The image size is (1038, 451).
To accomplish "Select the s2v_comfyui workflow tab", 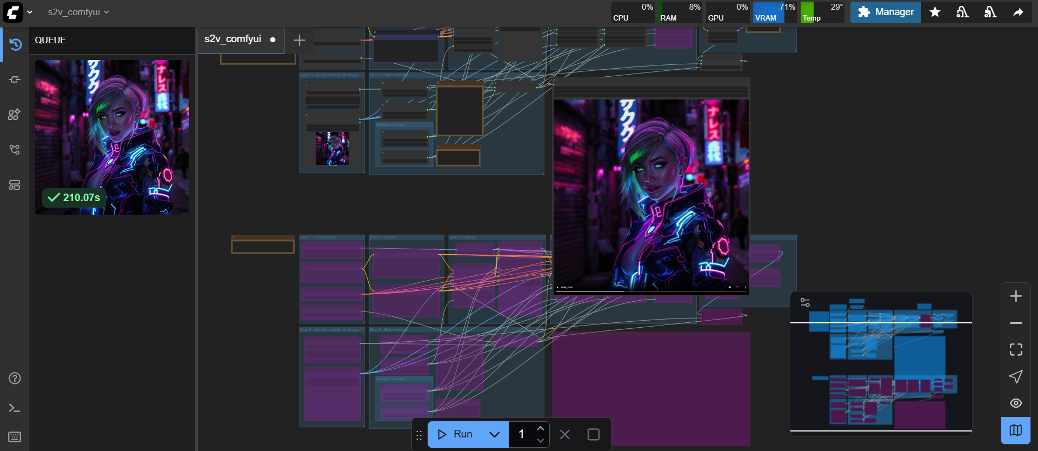I will [x=233, y=39].
